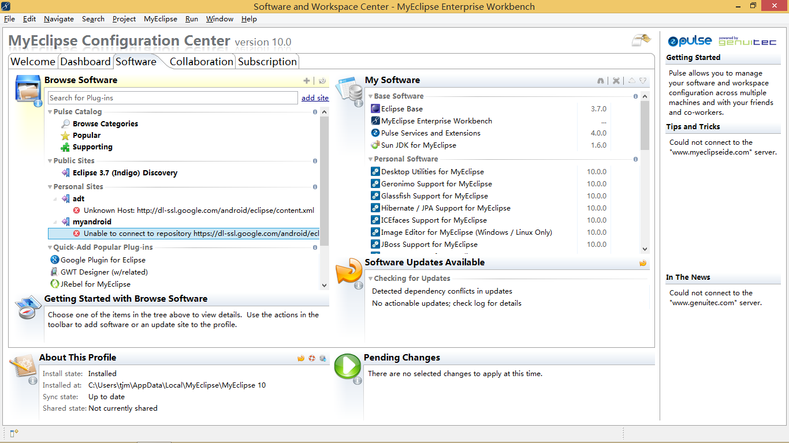The height and width of the screenshot is (443, 789).
Task: Select Unknown Host error under adt
Action: click(199, 211)
